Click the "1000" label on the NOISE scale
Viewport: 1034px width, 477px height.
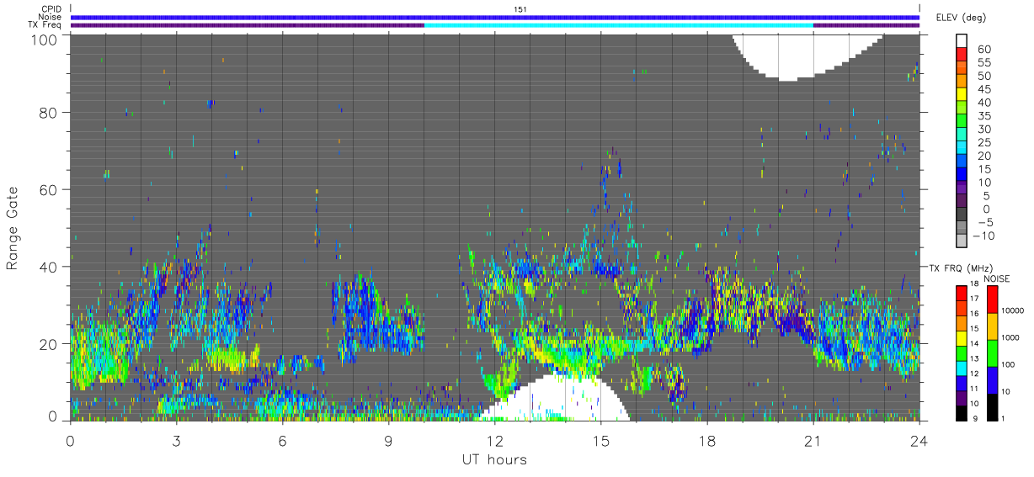tap(1009, 337)
